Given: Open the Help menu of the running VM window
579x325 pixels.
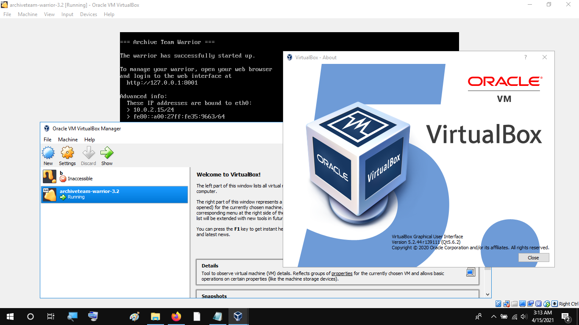Looking at the screenshot, I should point(109,14).
